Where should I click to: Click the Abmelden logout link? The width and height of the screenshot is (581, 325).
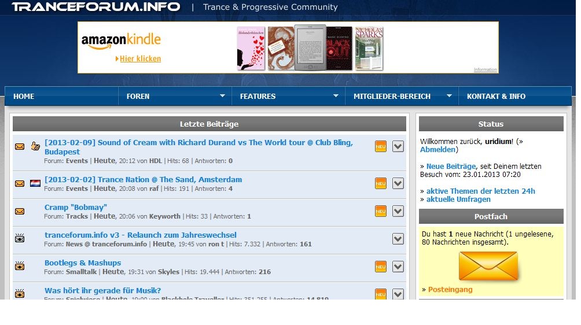[x=438, y=150]
